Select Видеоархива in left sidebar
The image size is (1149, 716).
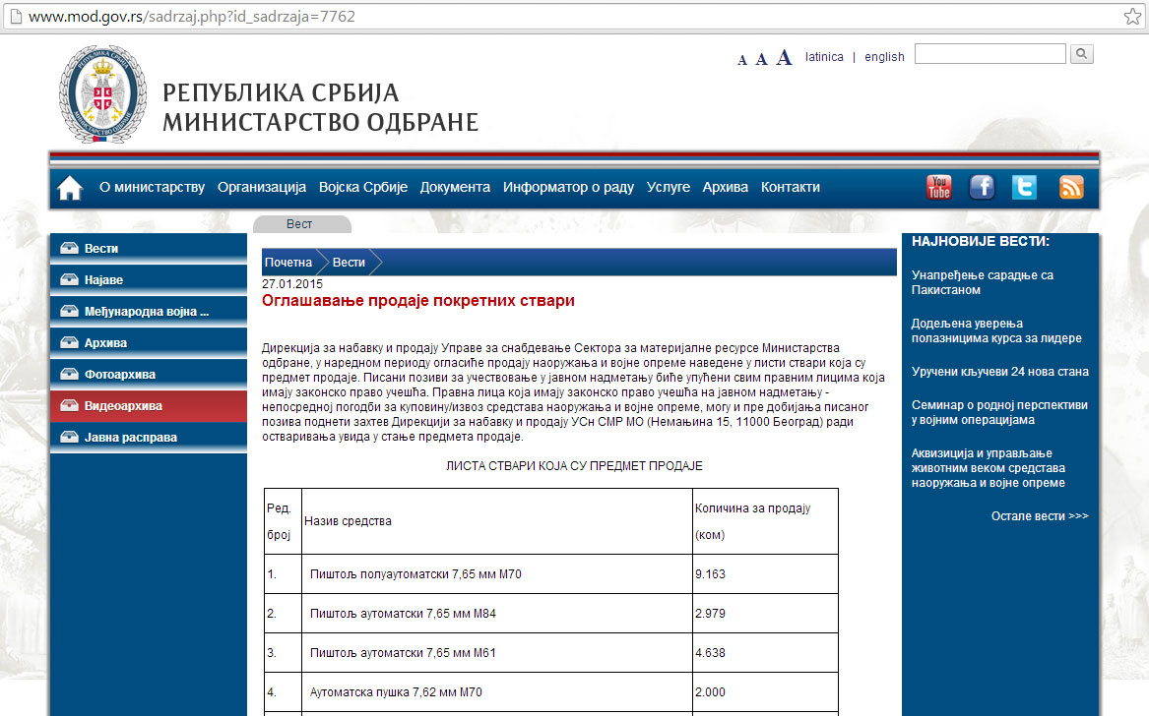149,405
